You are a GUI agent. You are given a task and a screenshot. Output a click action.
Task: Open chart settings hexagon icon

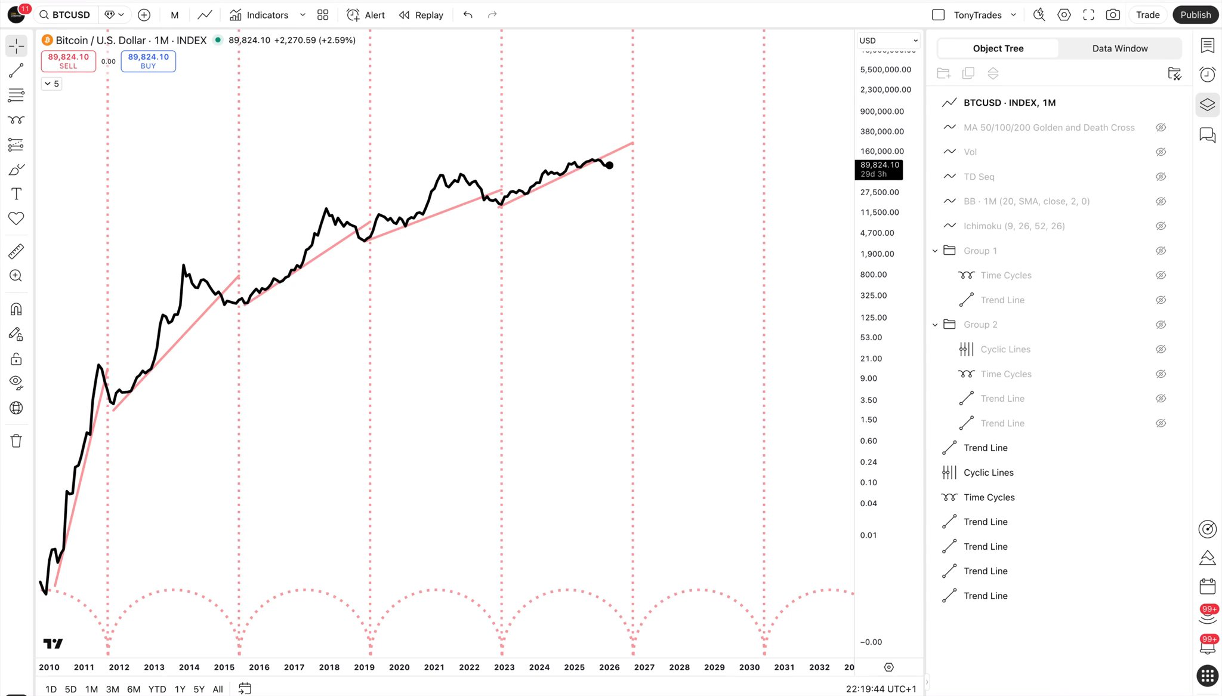point(1064,15)
